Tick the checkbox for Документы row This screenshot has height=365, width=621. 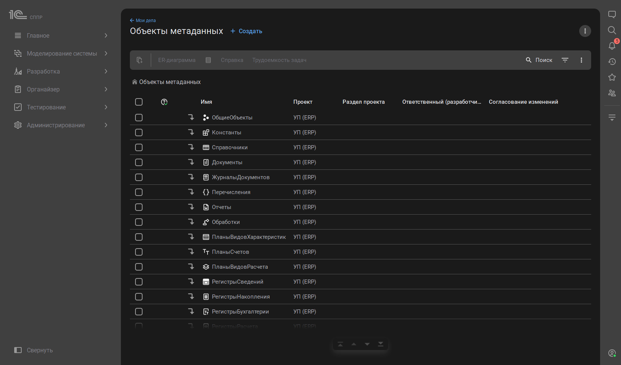(x=139, y=162)
